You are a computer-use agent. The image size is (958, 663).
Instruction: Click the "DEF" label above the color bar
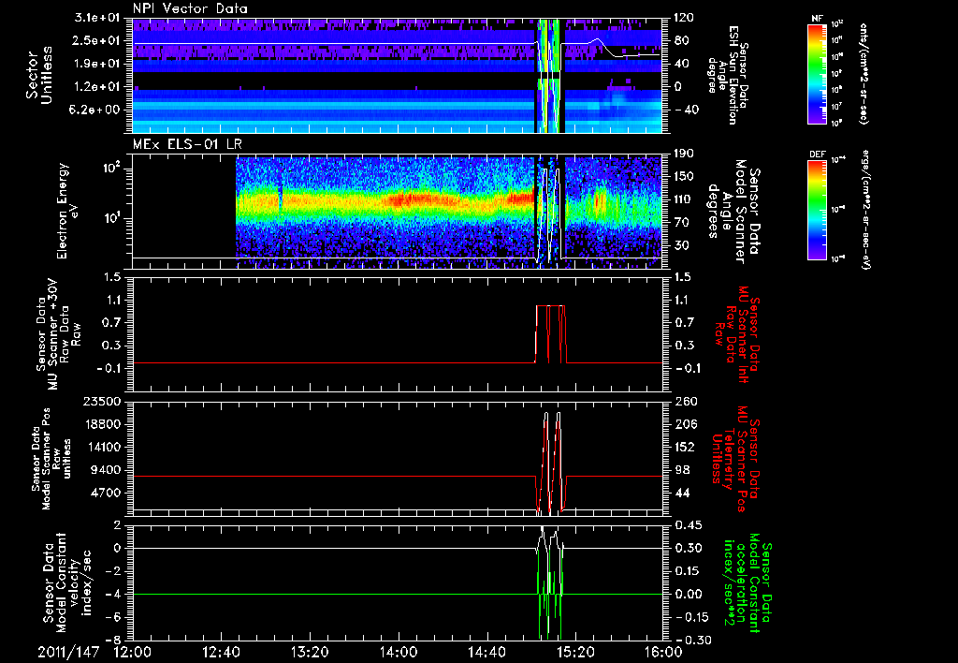point(818,155)
